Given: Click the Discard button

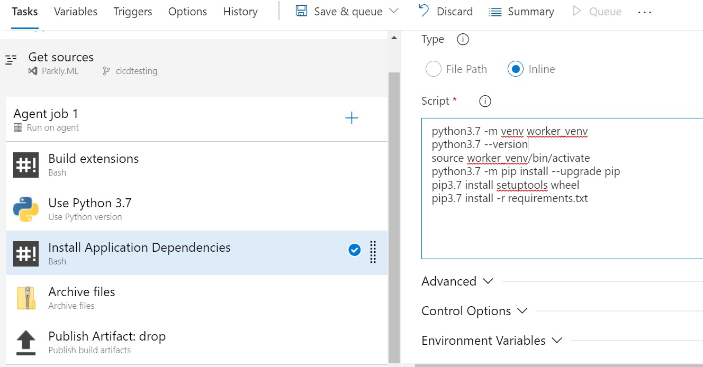Looking at the screenshot, I should [x=445, y=12].
